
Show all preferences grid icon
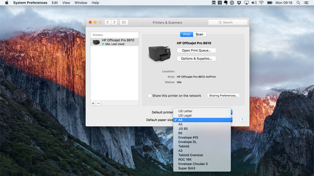(124, 22)
